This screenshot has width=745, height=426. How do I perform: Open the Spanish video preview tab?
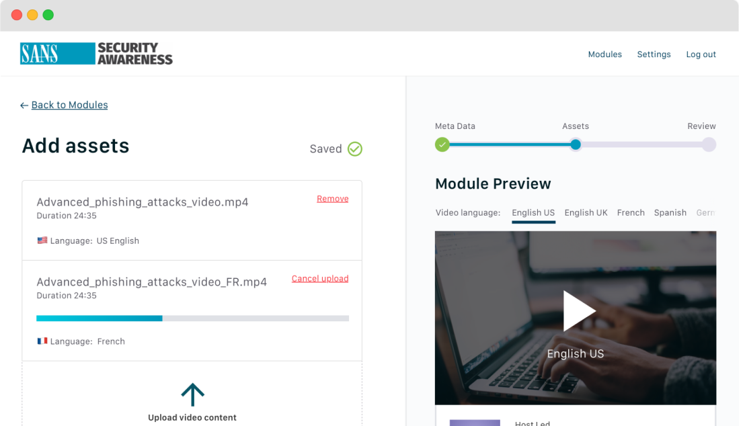tap(670, 212)
